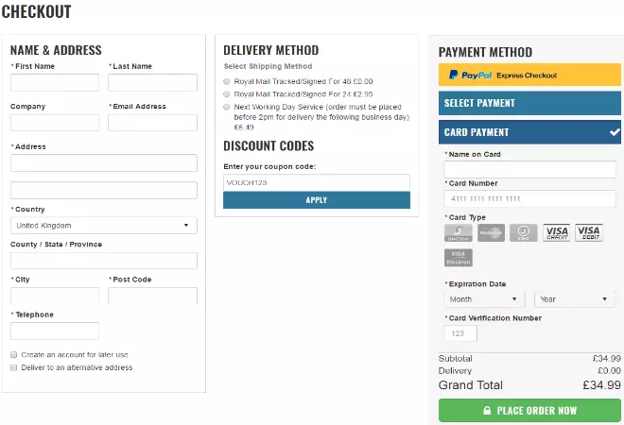Enable 'Deliver to an alternative address'
This screenshot has height=425, width=624.
pyautogui.click(x=14, y=367)
